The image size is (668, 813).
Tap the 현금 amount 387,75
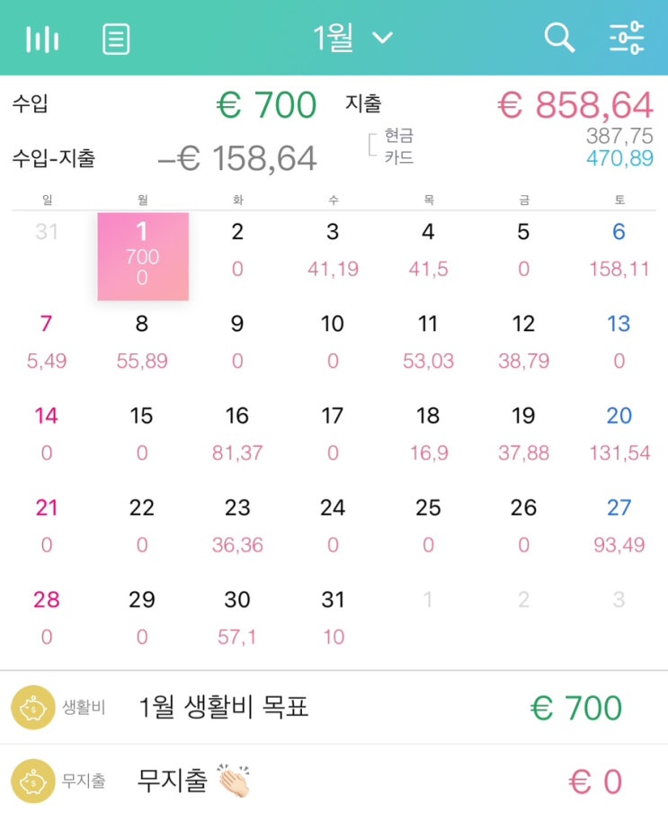pyautogui.click(x=619, y=137)
